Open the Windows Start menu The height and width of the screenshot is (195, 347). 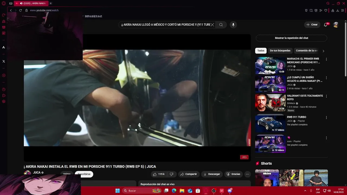coord(117,191)
